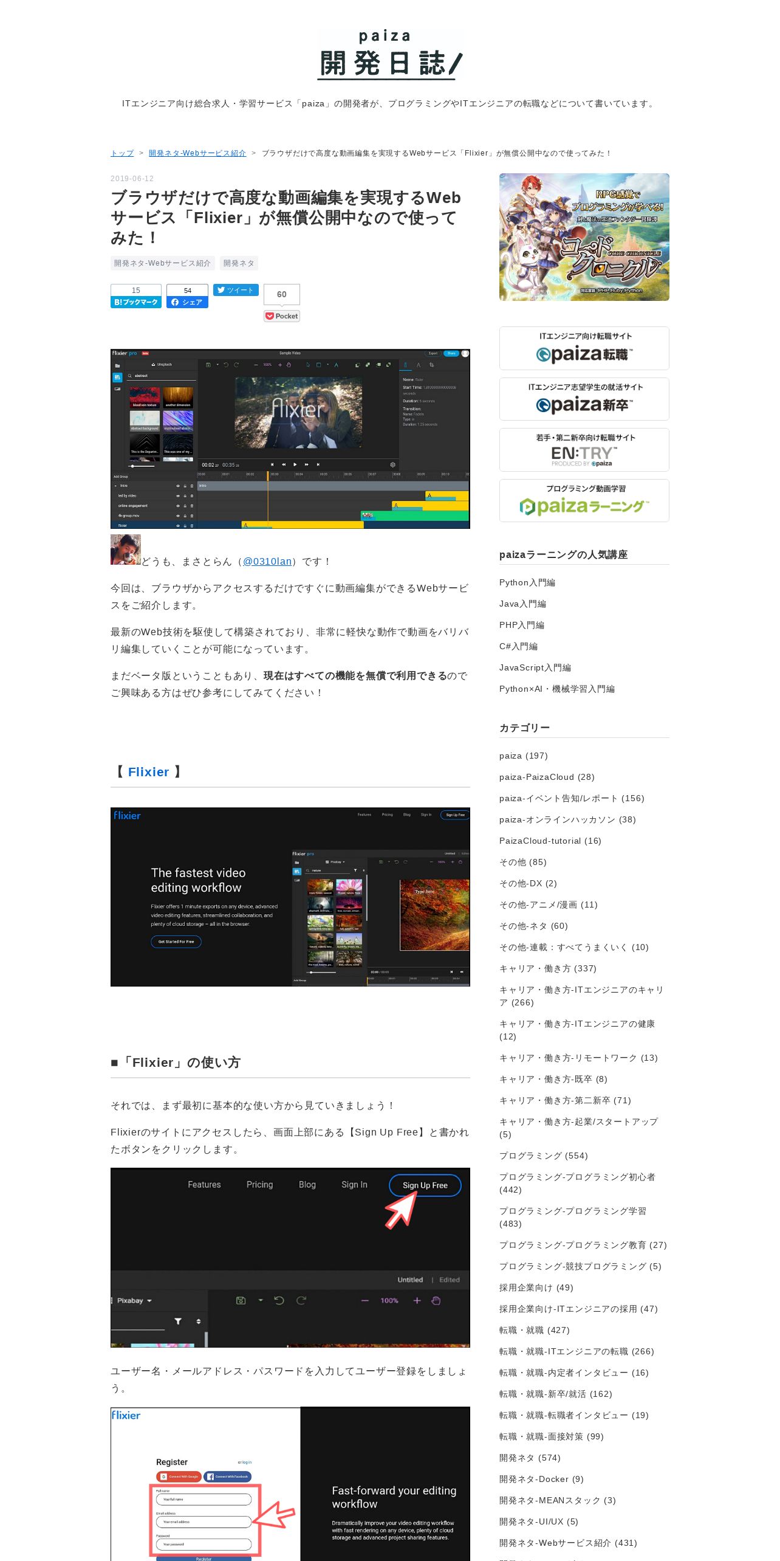Select the 開発ネタ-Webサービス紹介 tag under the title
The width and height of the screenshot is (780, 1561).
(x=162, y=263)
